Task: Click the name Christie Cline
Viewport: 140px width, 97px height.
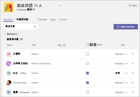Action: point(20,83)
